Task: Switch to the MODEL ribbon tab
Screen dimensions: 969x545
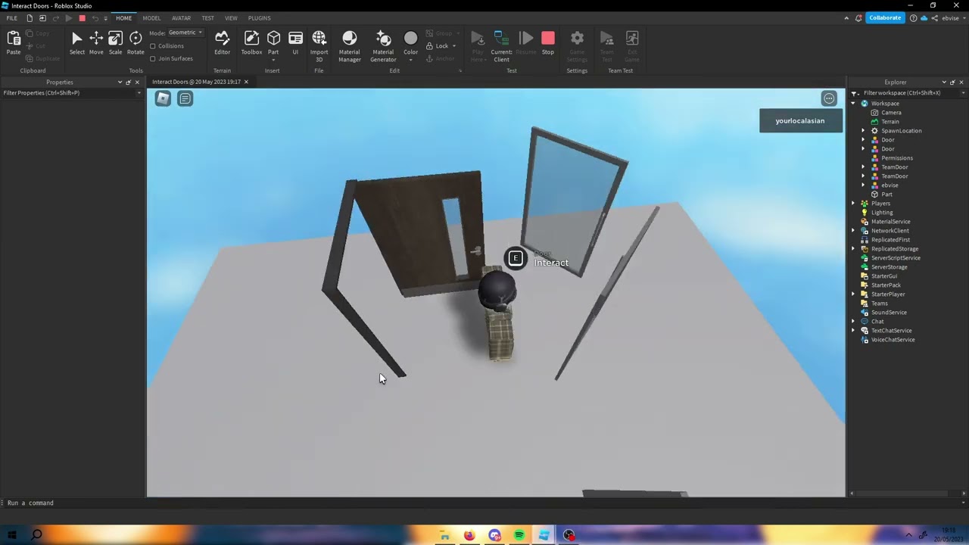Action: point(151,18)
